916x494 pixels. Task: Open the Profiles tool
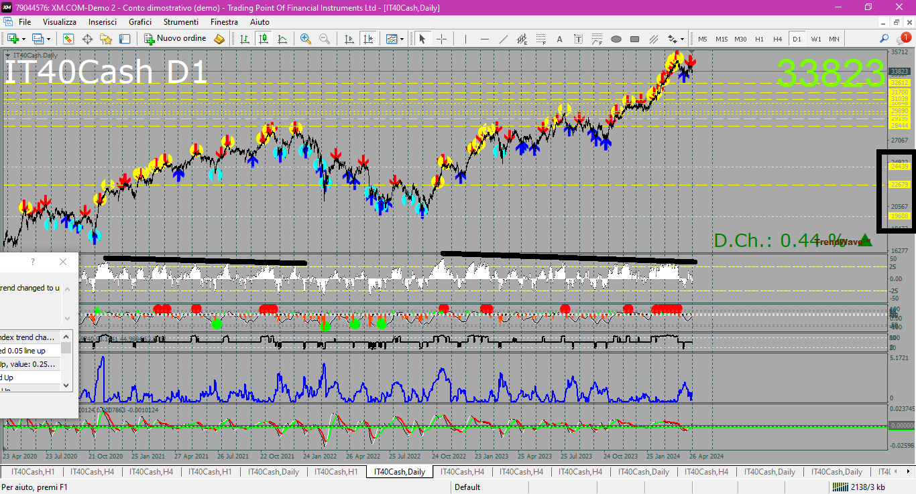click(x=38, y=39)
